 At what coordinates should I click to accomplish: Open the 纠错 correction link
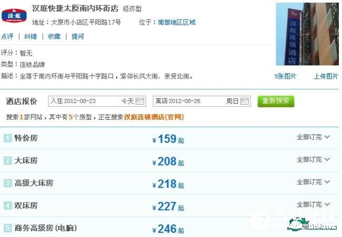[31, 36]
